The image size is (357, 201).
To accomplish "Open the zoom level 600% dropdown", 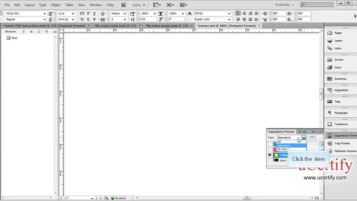I will pyautogui.click(x=144, y=5).
